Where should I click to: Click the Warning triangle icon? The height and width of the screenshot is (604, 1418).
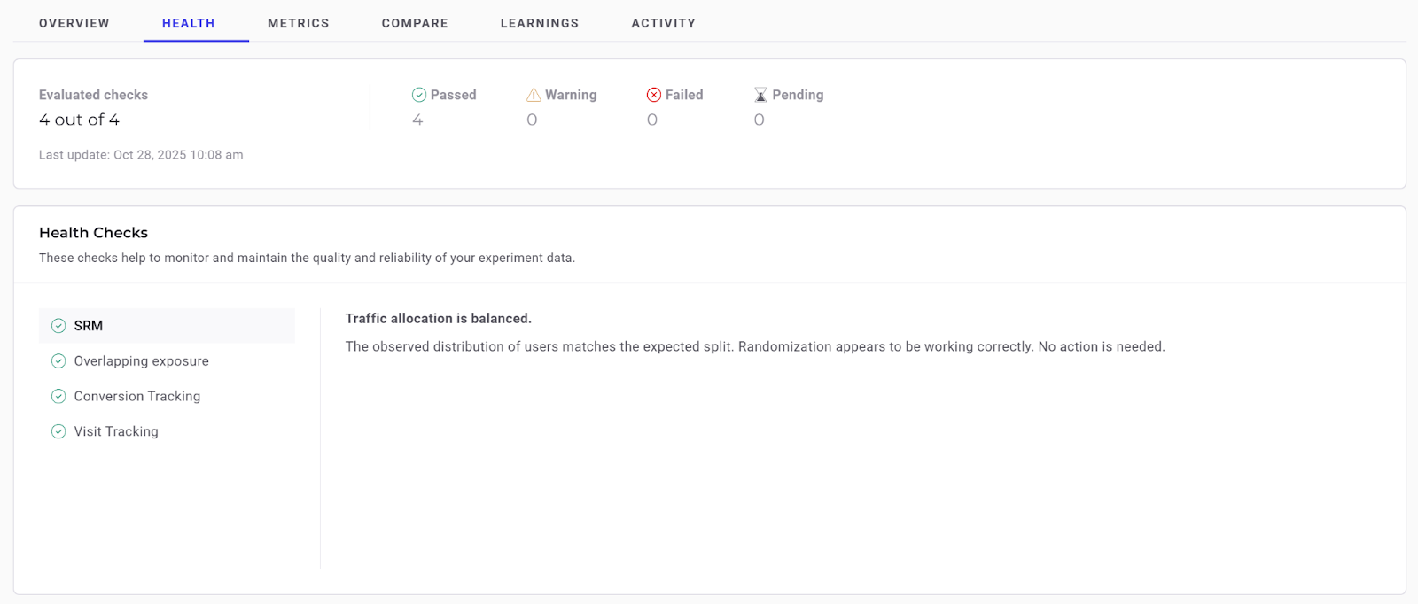pos(534,95)
